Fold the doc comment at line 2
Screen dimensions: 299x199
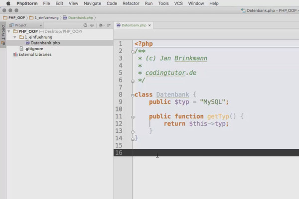coord(133,52)
